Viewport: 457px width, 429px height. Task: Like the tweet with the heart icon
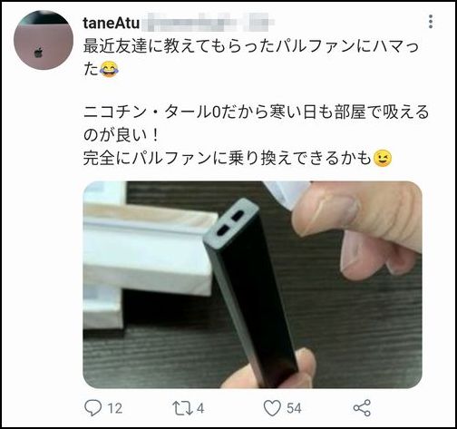click(272, 408)
